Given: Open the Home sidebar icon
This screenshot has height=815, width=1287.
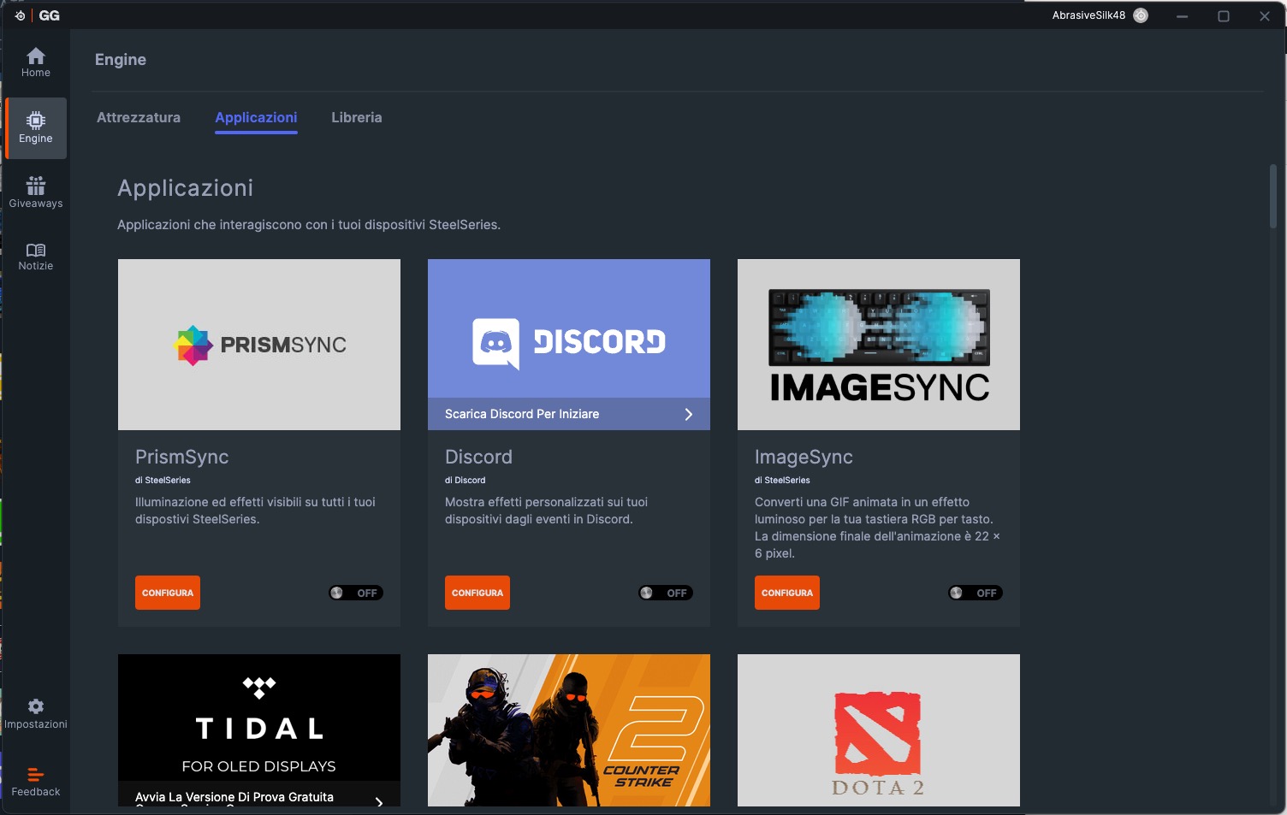Looking at the screenshot, I should pyautogui.click(x=36, y=56).
